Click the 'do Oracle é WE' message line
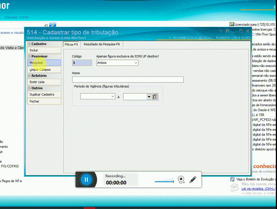 pos(264,110)
